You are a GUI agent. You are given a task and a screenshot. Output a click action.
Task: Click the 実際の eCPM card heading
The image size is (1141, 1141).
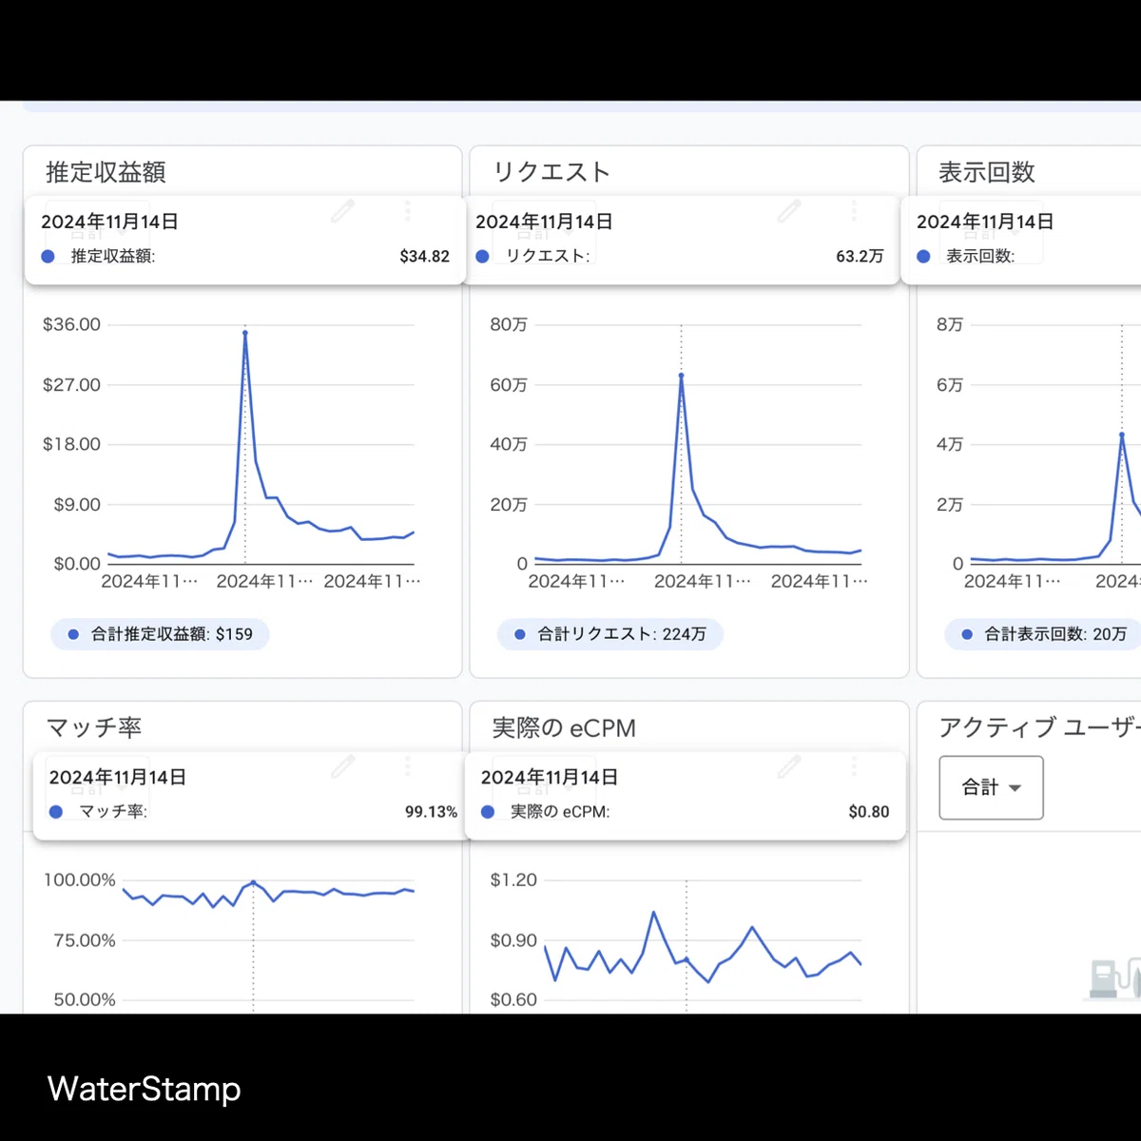click(x=564, y=728)
